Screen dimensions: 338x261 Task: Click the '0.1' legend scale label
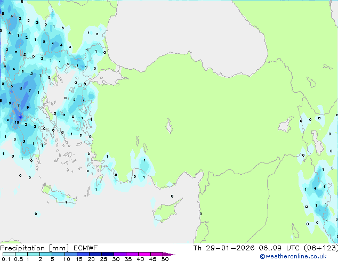click(x=6, y=259)
